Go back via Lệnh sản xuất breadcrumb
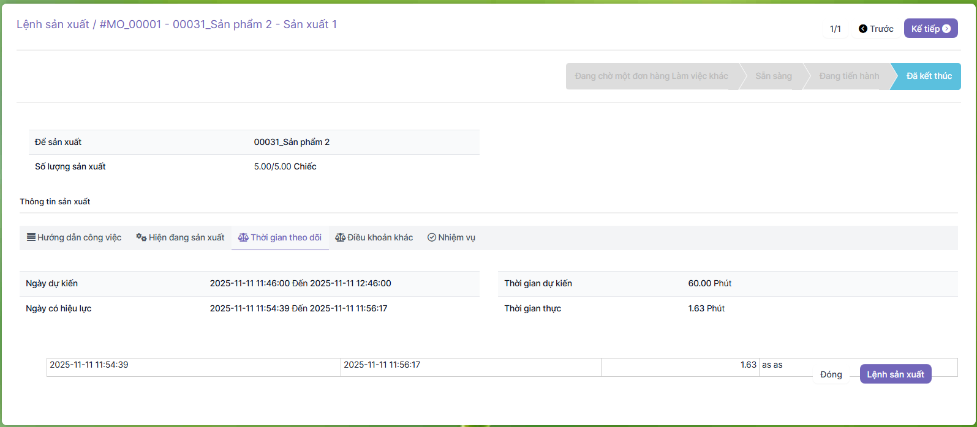Image resolution: width=977 pixels, height=427 pixels. 53,24
